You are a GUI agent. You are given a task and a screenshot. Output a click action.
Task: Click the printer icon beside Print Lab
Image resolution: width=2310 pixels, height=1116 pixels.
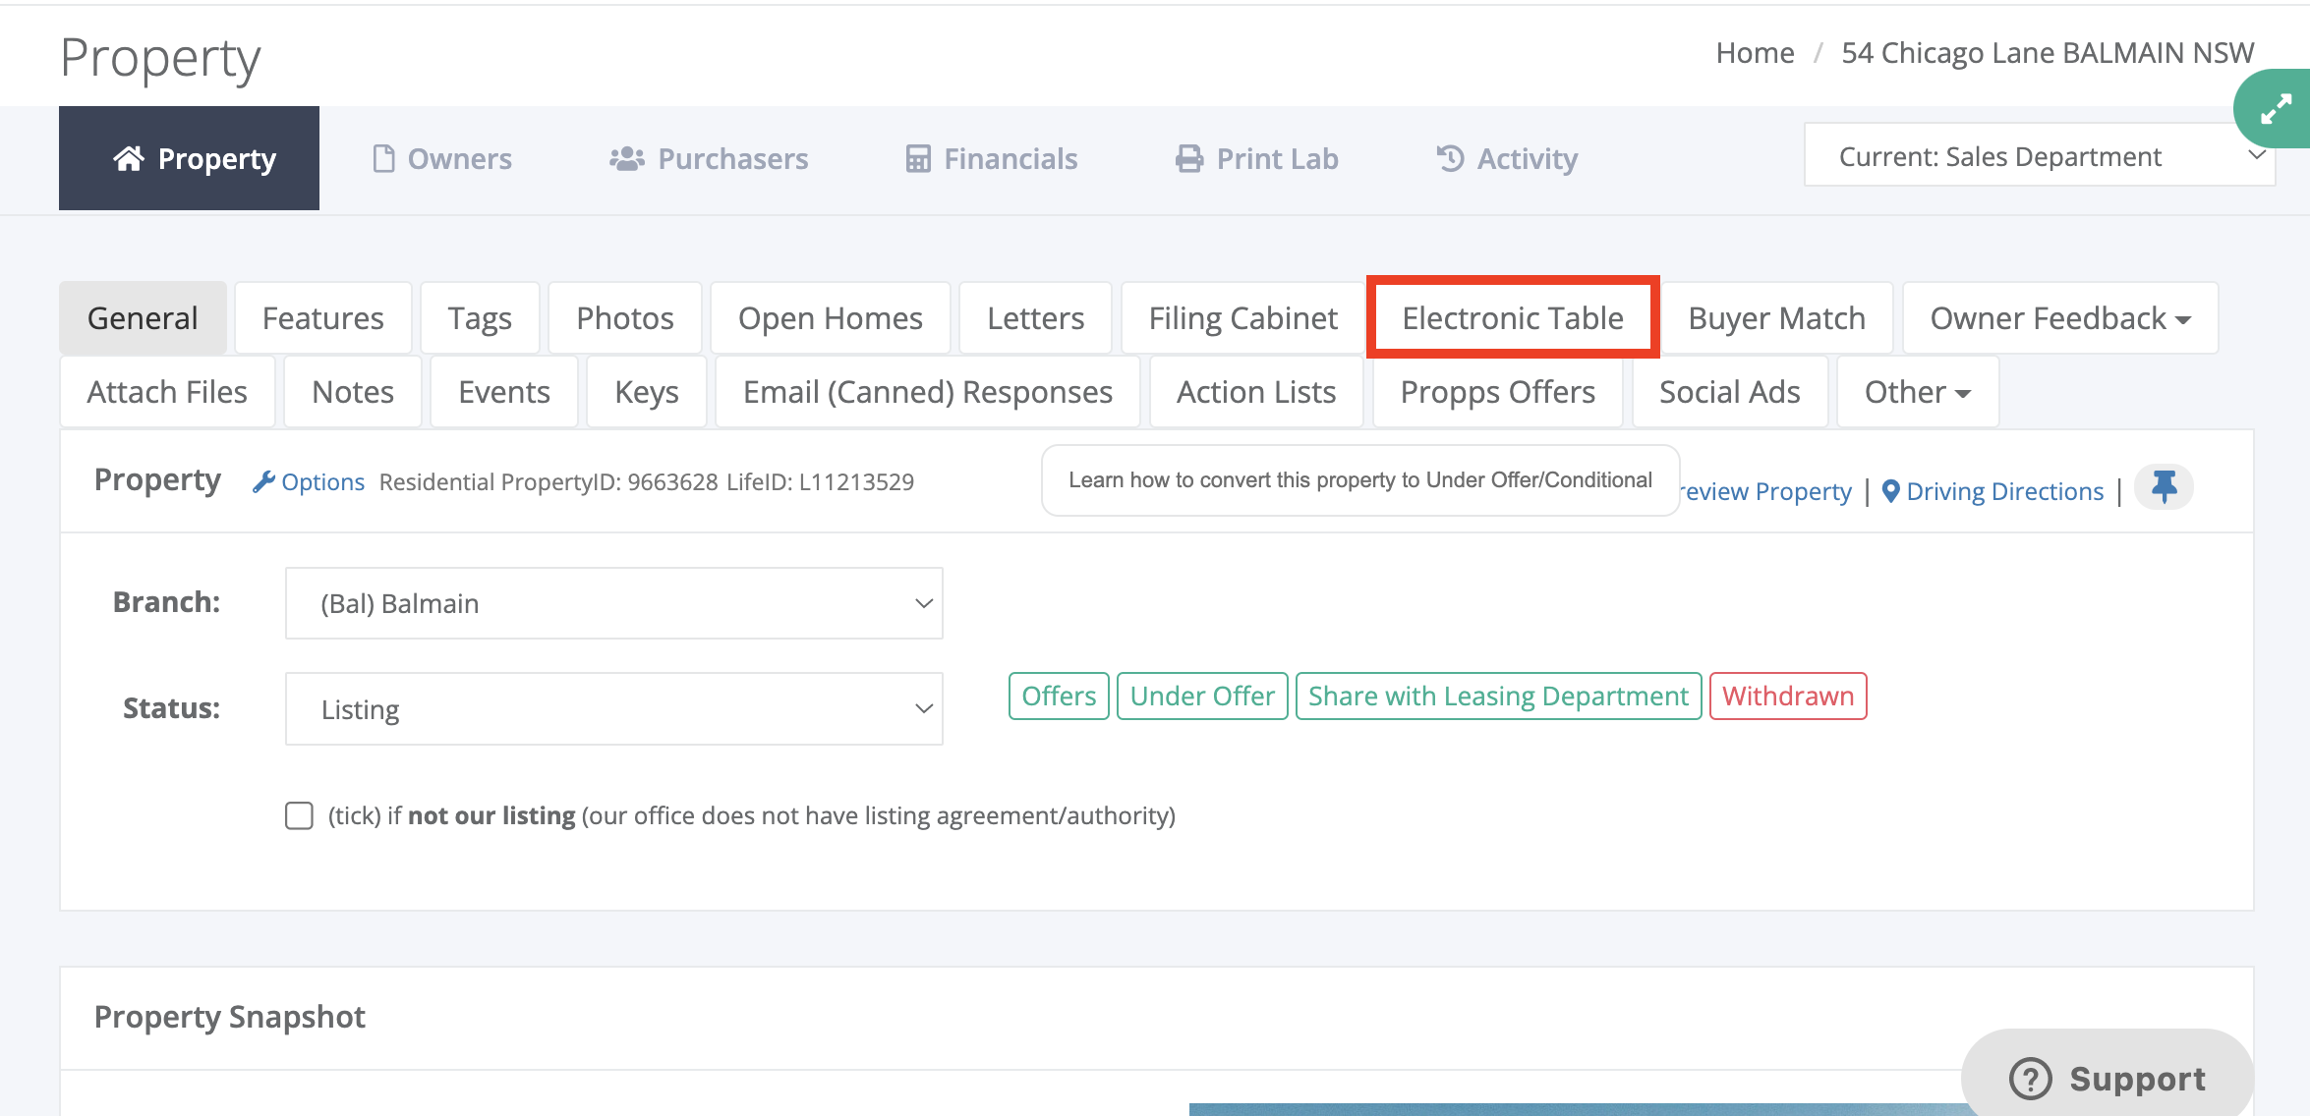pos(1189,158)
